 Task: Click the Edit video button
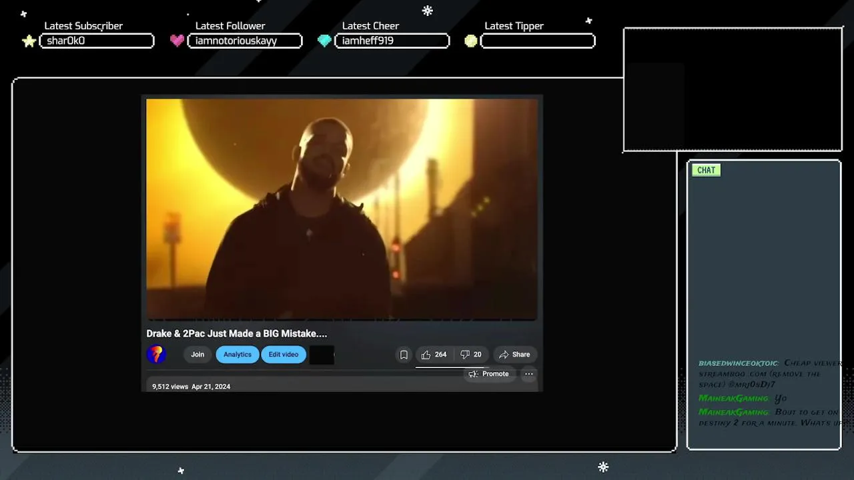point(284,355)
